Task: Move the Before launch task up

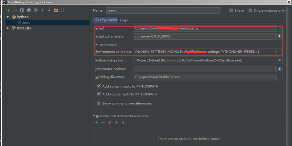Action: [x=116, y=123]
